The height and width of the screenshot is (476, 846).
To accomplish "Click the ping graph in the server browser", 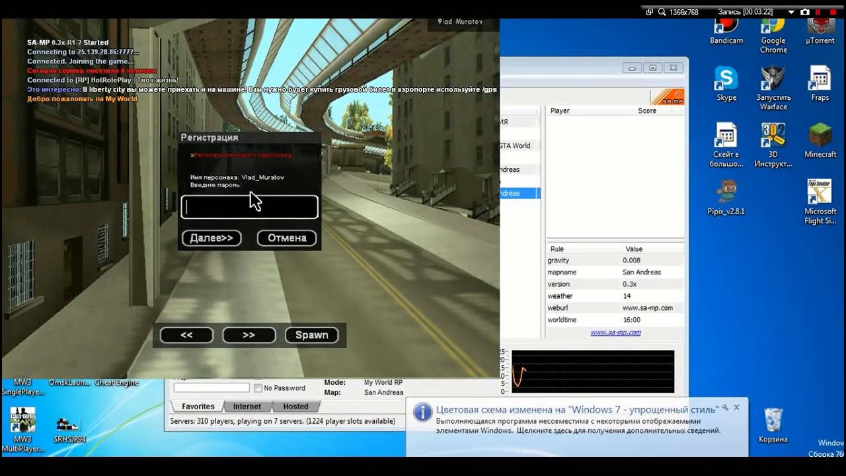I will (592, 371).
